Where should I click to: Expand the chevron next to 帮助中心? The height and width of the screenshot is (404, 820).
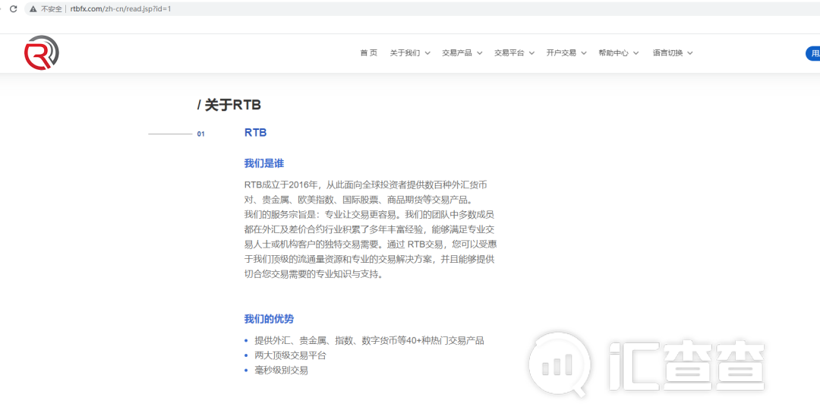pos(636,53)
